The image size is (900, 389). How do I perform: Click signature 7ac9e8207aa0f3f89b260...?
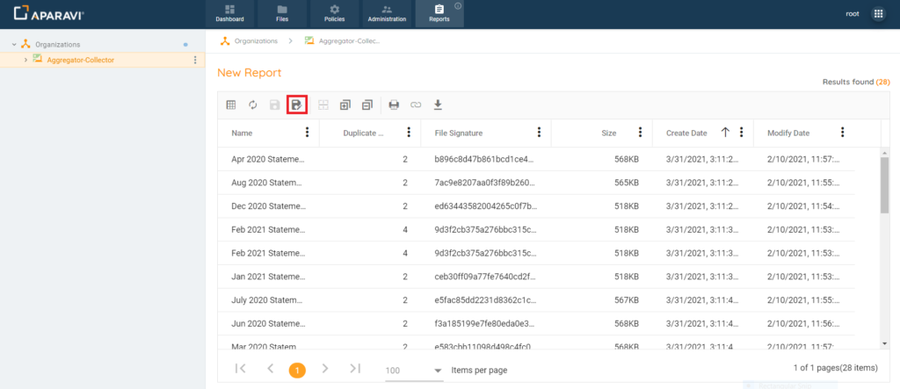click(485, 183)
